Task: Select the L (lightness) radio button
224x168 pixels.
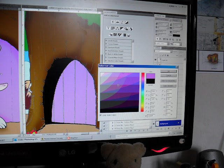Action: (163, 91)
